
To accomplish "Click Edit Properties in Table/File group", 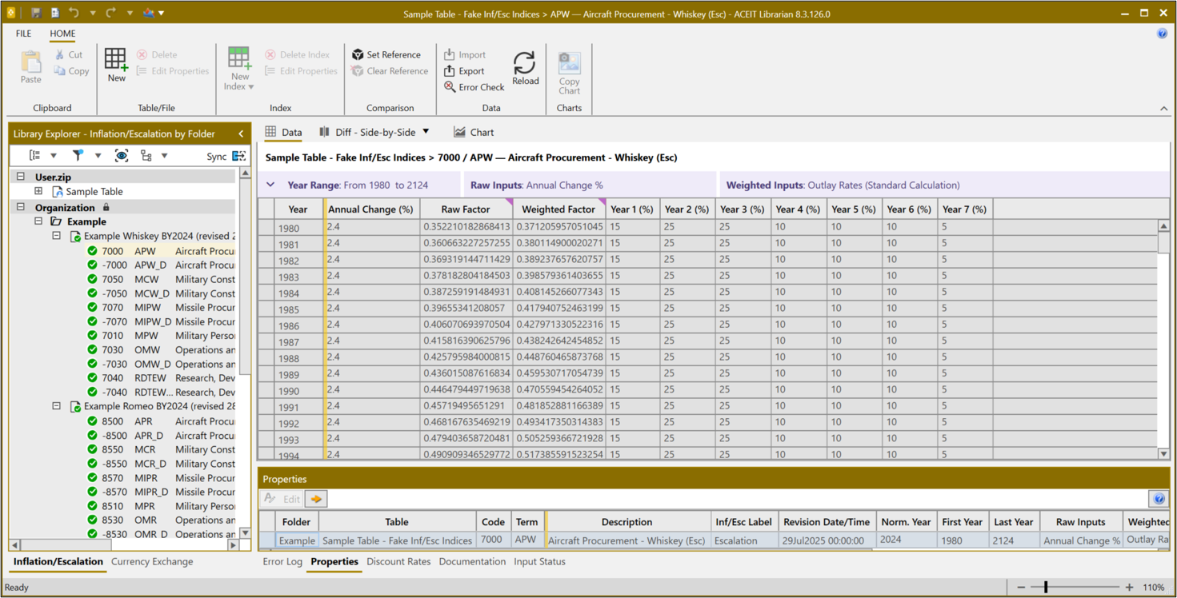I will click(x=172, y=71).
